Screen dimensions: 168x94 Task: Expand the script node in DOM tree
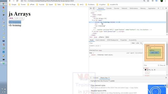pos(92,31)
